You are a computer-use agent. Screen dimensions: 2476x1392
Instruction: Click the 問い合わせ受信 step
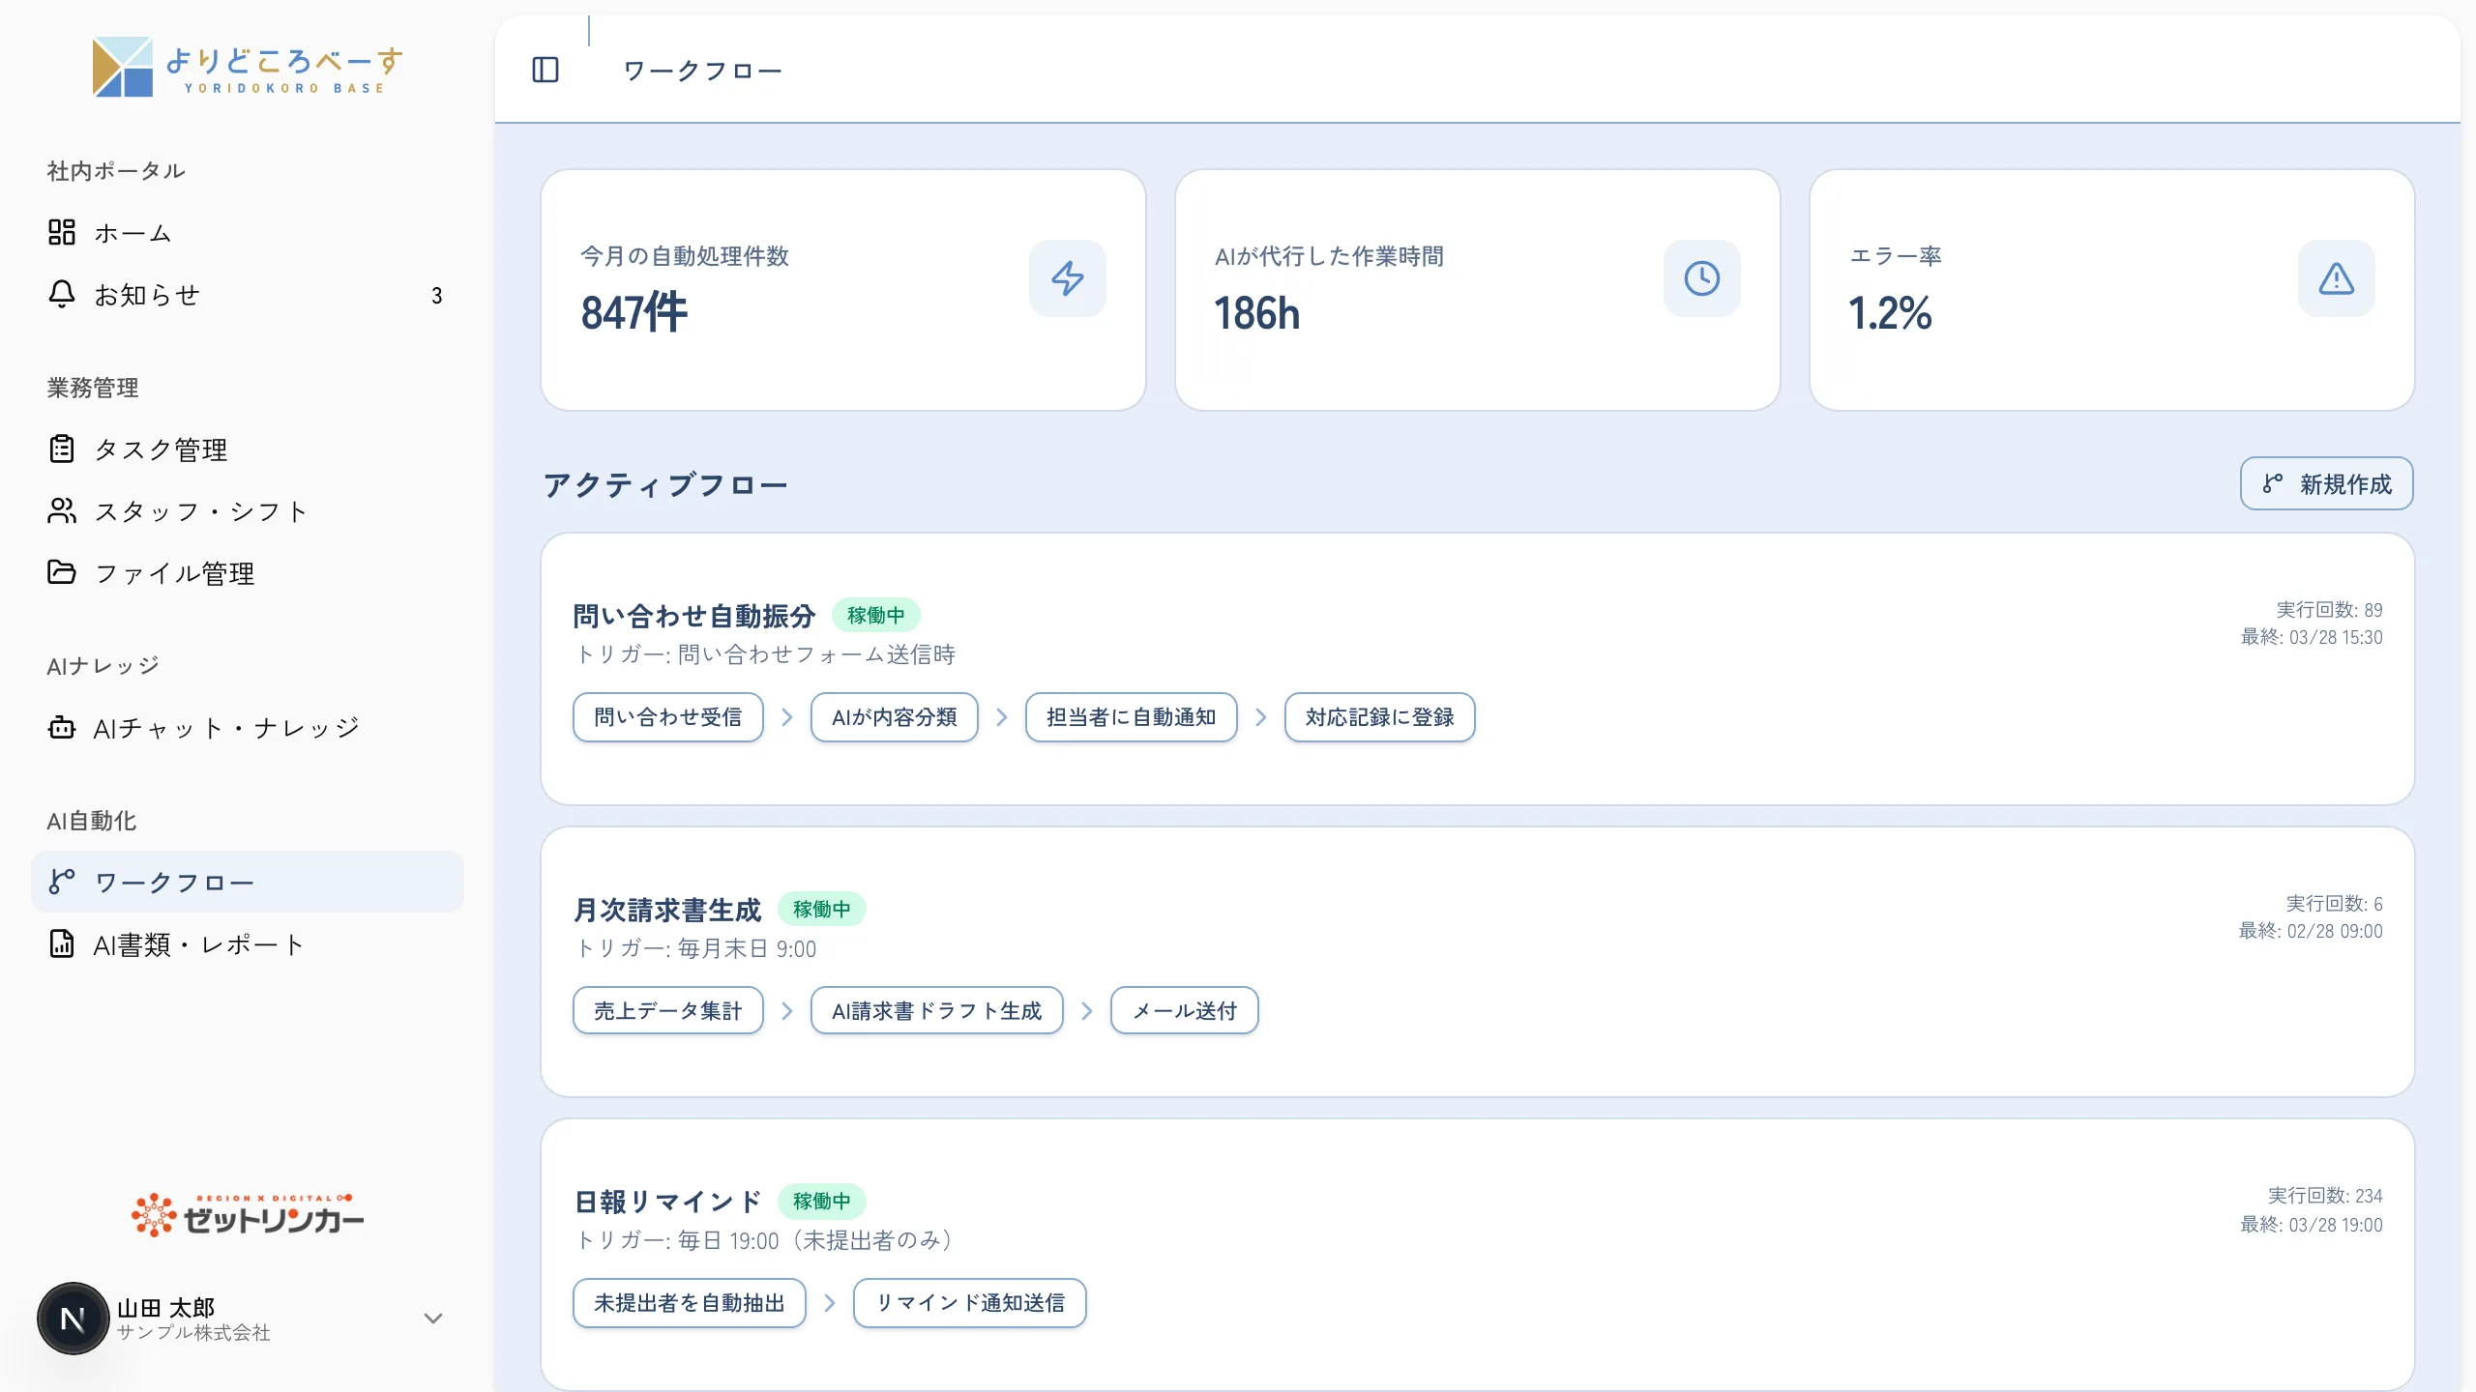(x=668, y=717)
